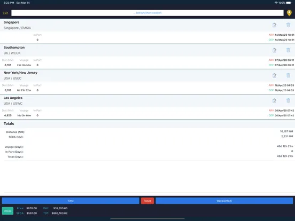Edit the Los Angeles port entry
Screen dimensions: 295x221
(274, 100)
